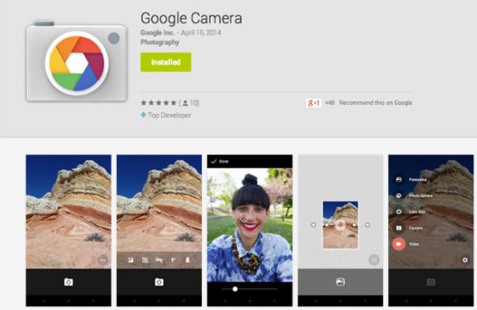Click the Done checkmark in the selfie screenshot
The image size is (477, 310).
214,161
